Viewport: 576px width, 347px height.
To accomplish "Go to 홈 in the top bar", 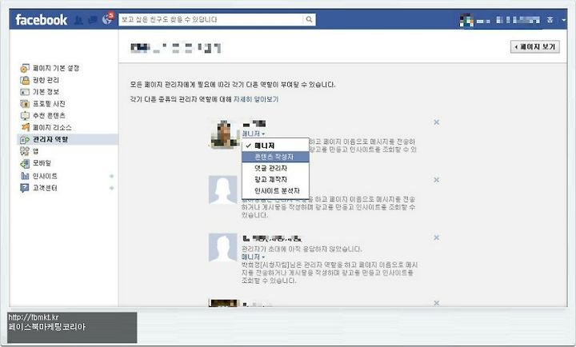I will tap(550, 20).
